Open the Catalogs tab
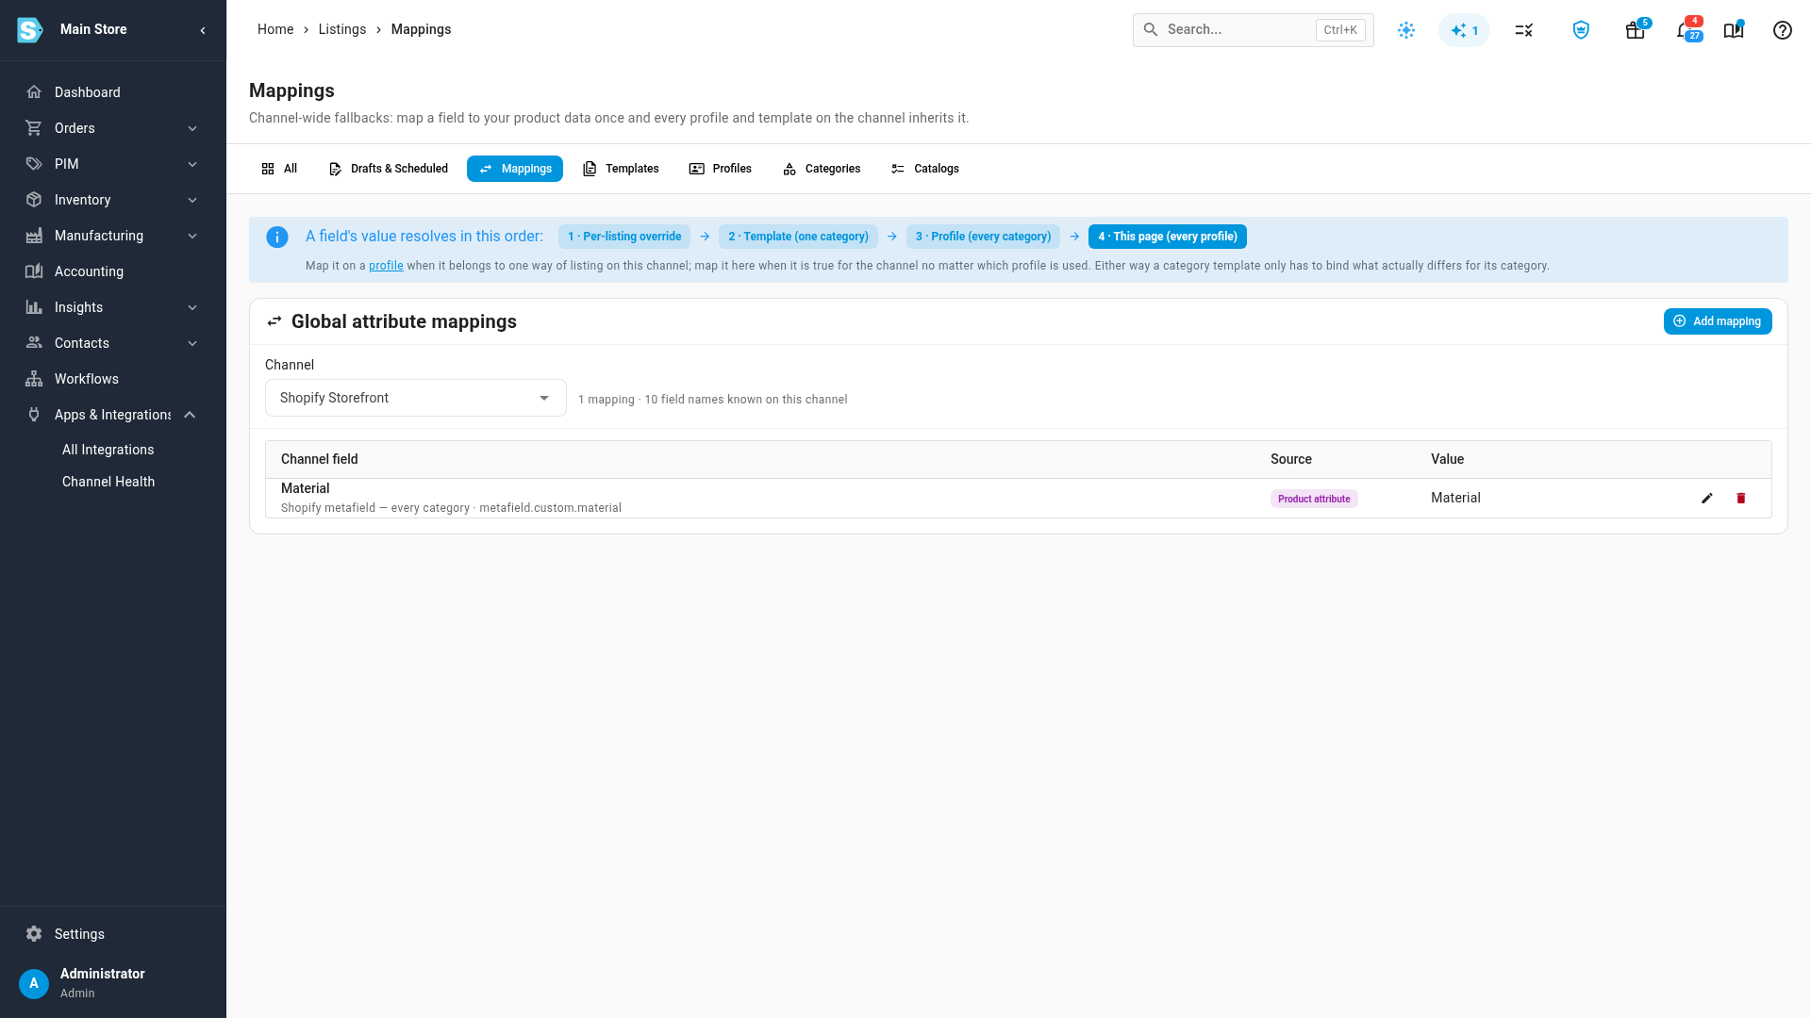The height and width of the screenshot is (1018, 1811). point(925,169)
